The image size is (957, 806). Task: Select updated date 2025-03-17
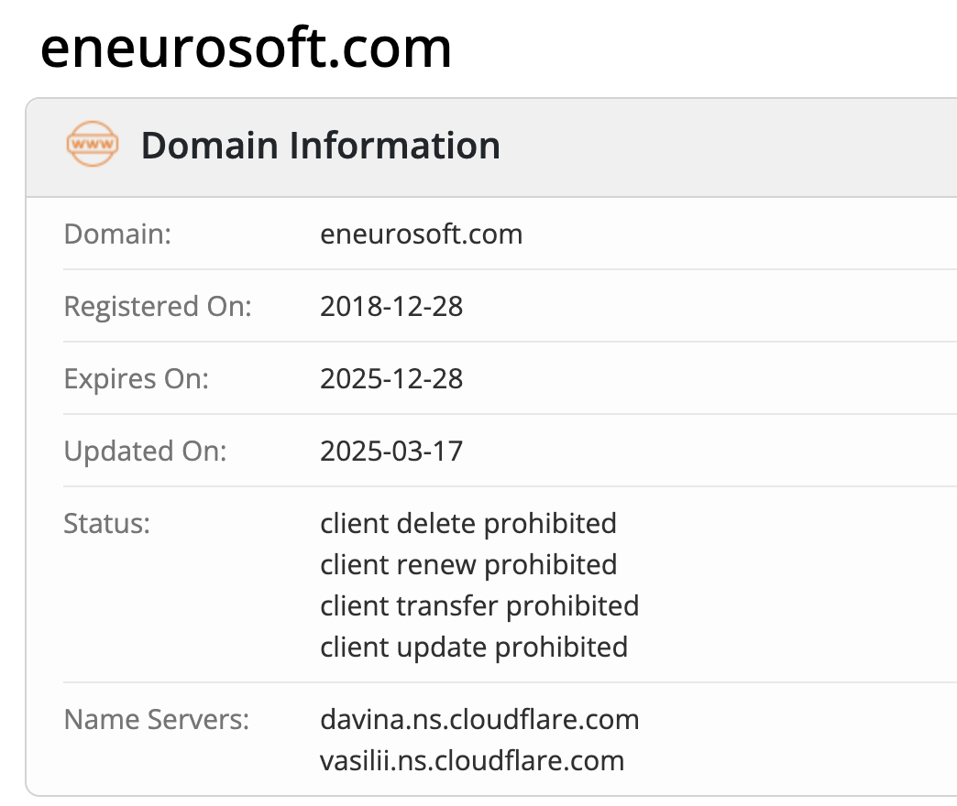click(x=391, y=452)
